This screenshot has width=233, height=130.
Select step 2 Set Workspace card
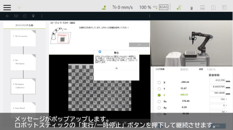(x=23, y=62)
